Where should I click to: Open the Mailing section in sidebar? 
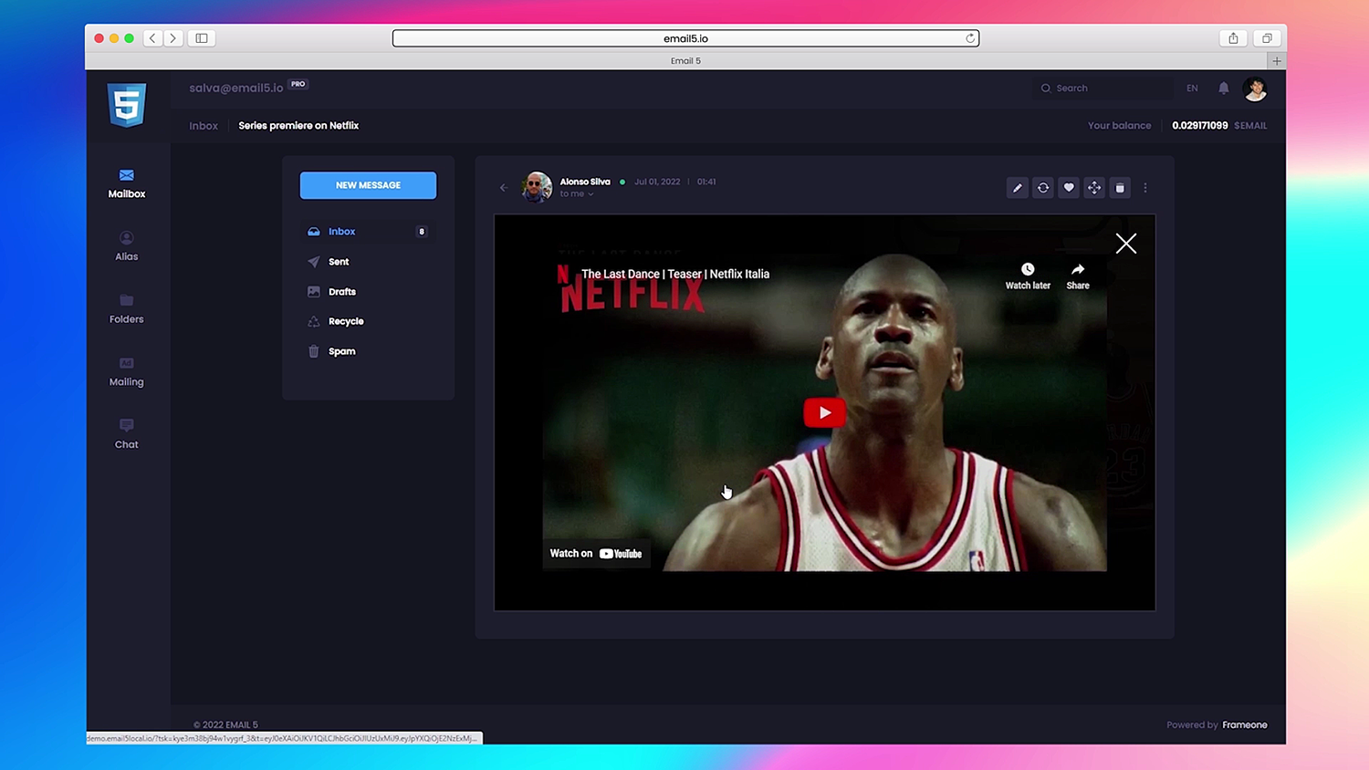(x=127, y=372)
